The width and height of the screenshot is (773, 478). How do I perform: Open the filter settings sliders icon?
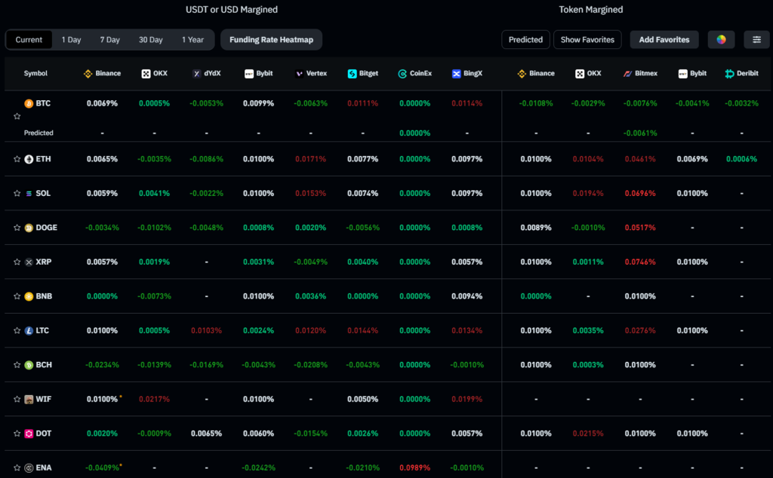coord(756,40)
